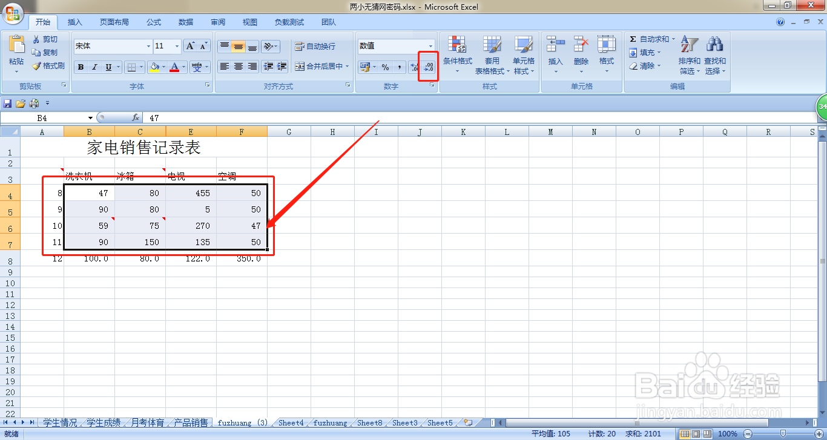Open the cells Format (格式) menu

pyautogui.click(x=607, y=54)
